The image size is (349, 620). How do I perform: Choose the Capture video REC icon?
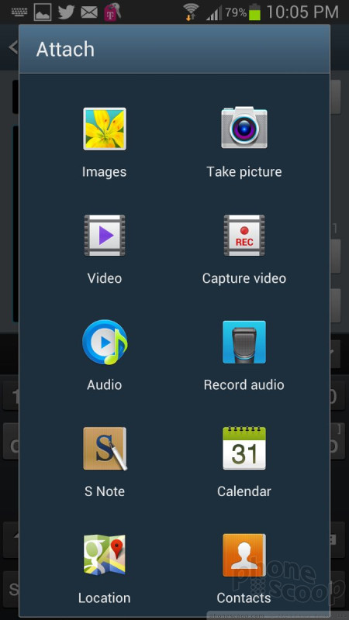244,236
